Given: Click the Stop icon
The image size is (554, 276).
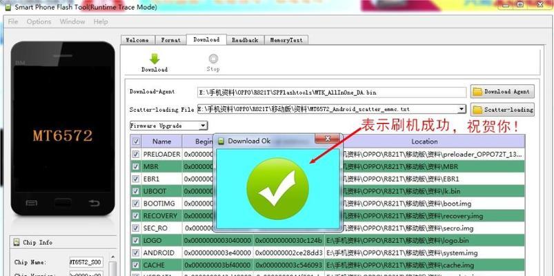Looking at the screenshot, I should [213, 59].
